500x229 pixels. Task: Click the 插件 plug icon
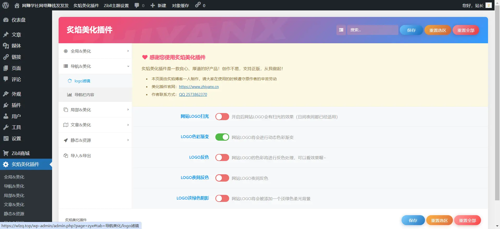pyautogui.click(x=6, y=105)
